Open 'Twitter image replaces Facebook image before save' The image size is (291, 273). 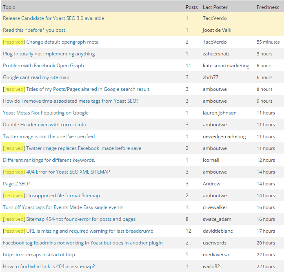coord(84,148)
